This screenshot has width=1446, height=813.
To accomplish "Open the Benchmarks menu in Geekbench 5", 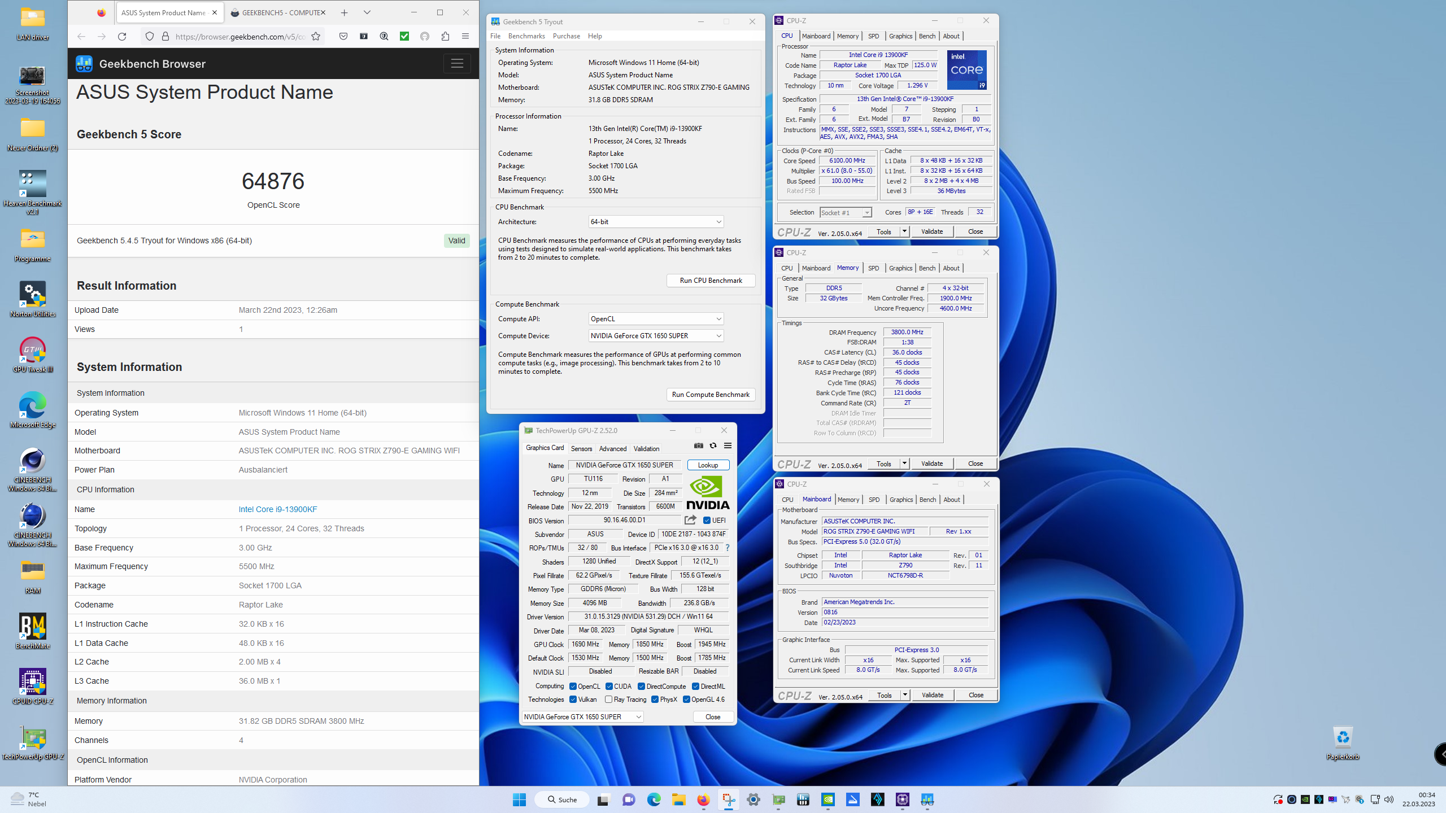I will point(526,36).
